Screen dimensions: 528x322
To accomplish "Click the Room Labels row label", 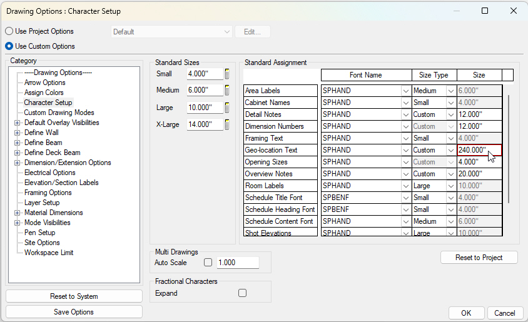I will [280, 186].
